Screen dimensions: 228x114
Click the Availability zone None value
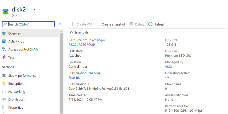coord(169,100)
